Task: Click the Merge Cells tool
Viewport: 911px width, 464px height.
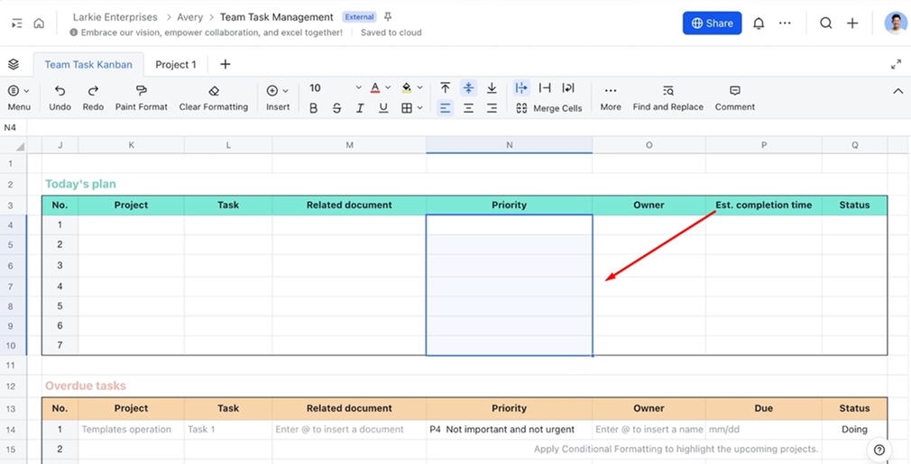Action: pos(548,108)
